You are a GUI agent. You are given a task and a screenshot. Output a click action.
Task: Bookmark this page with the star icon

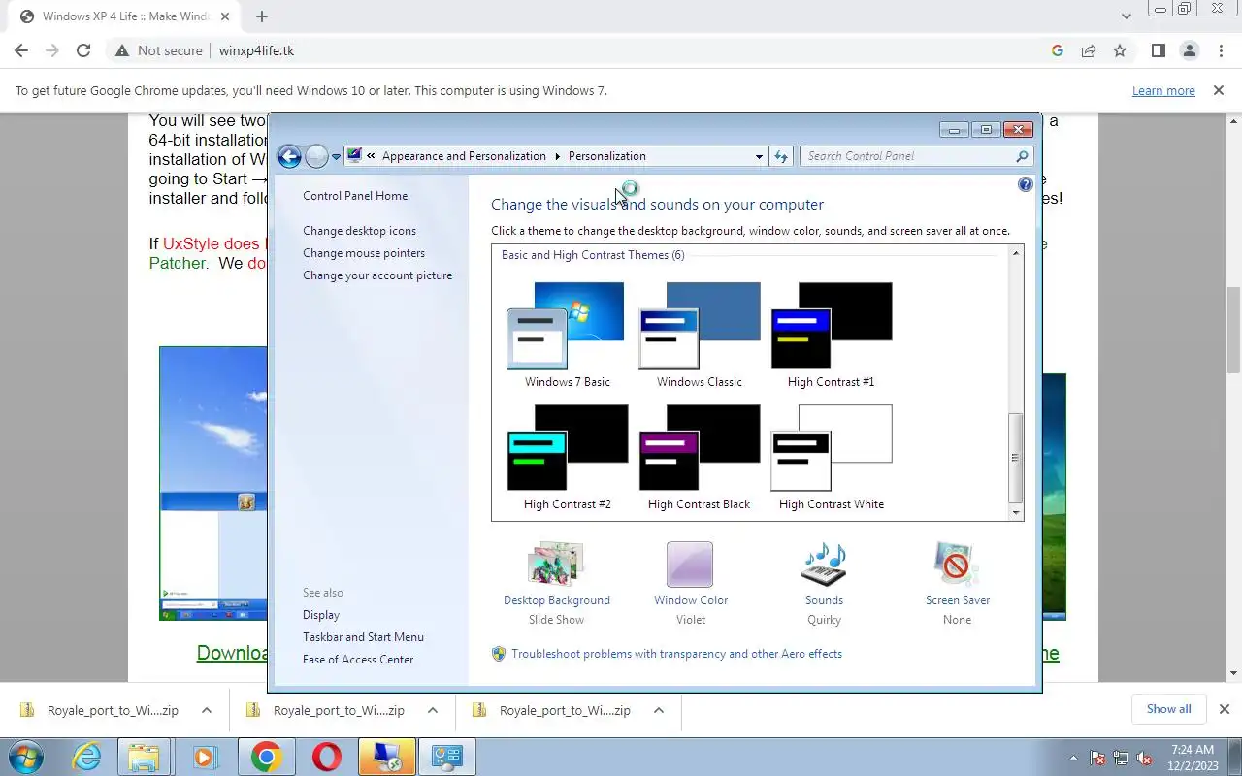(x=1120, y=50)
